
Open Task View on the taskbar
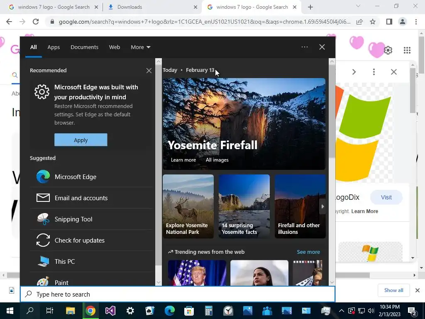pos(50,311)
